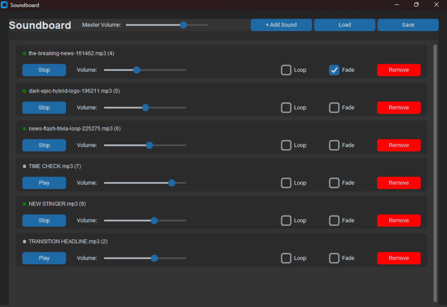Image resolution: width=447 pixels, height=307 pixels.
Task: Click the Load button
Action: tap(345, 25)
